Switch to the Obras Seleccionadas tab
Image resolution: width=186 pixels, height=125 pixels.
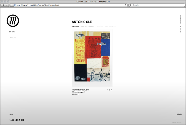click(x=87, y=26)
